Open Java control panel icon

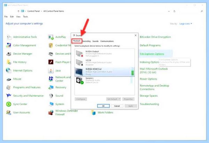click(51, 71)
